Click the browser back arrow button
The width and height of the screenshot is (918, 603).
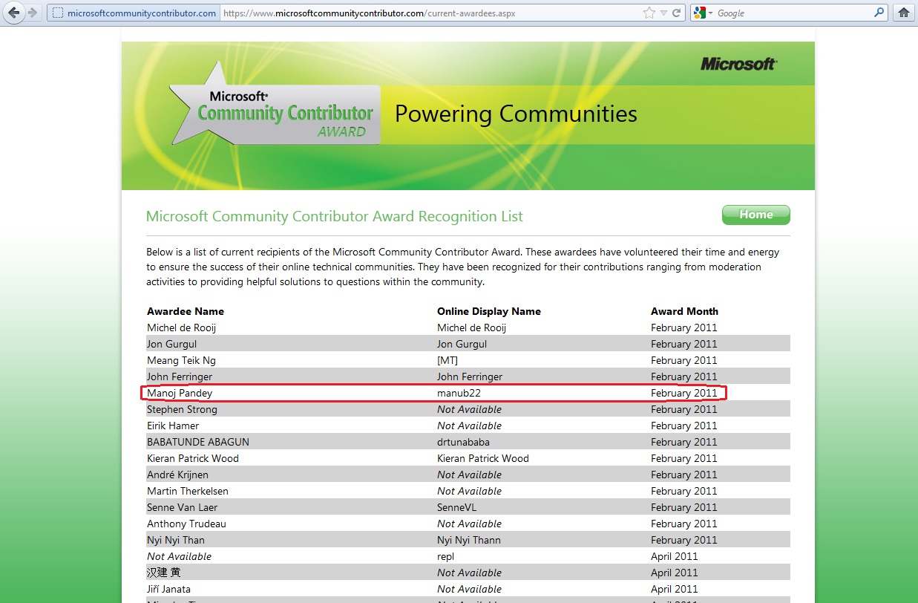tap(14, 13)
